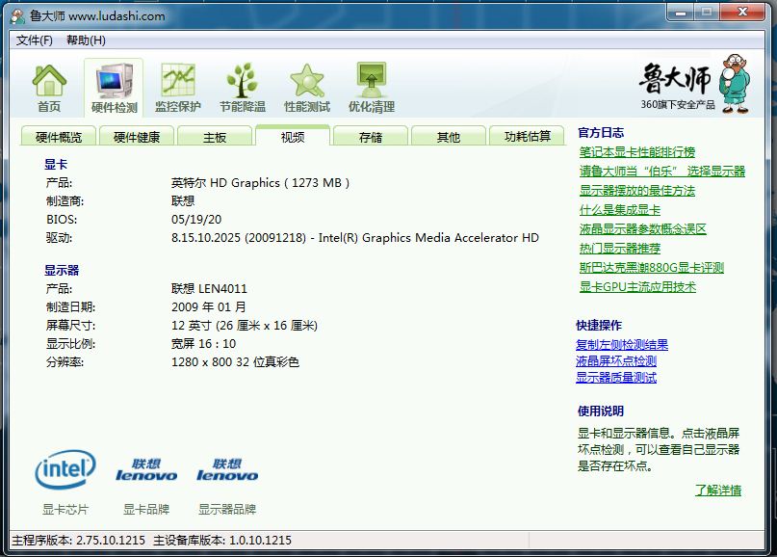Click status bar 主设备库版本 1.0.10.1215
Viewport: 777px width, 557px height.
[x=222, y=541]
